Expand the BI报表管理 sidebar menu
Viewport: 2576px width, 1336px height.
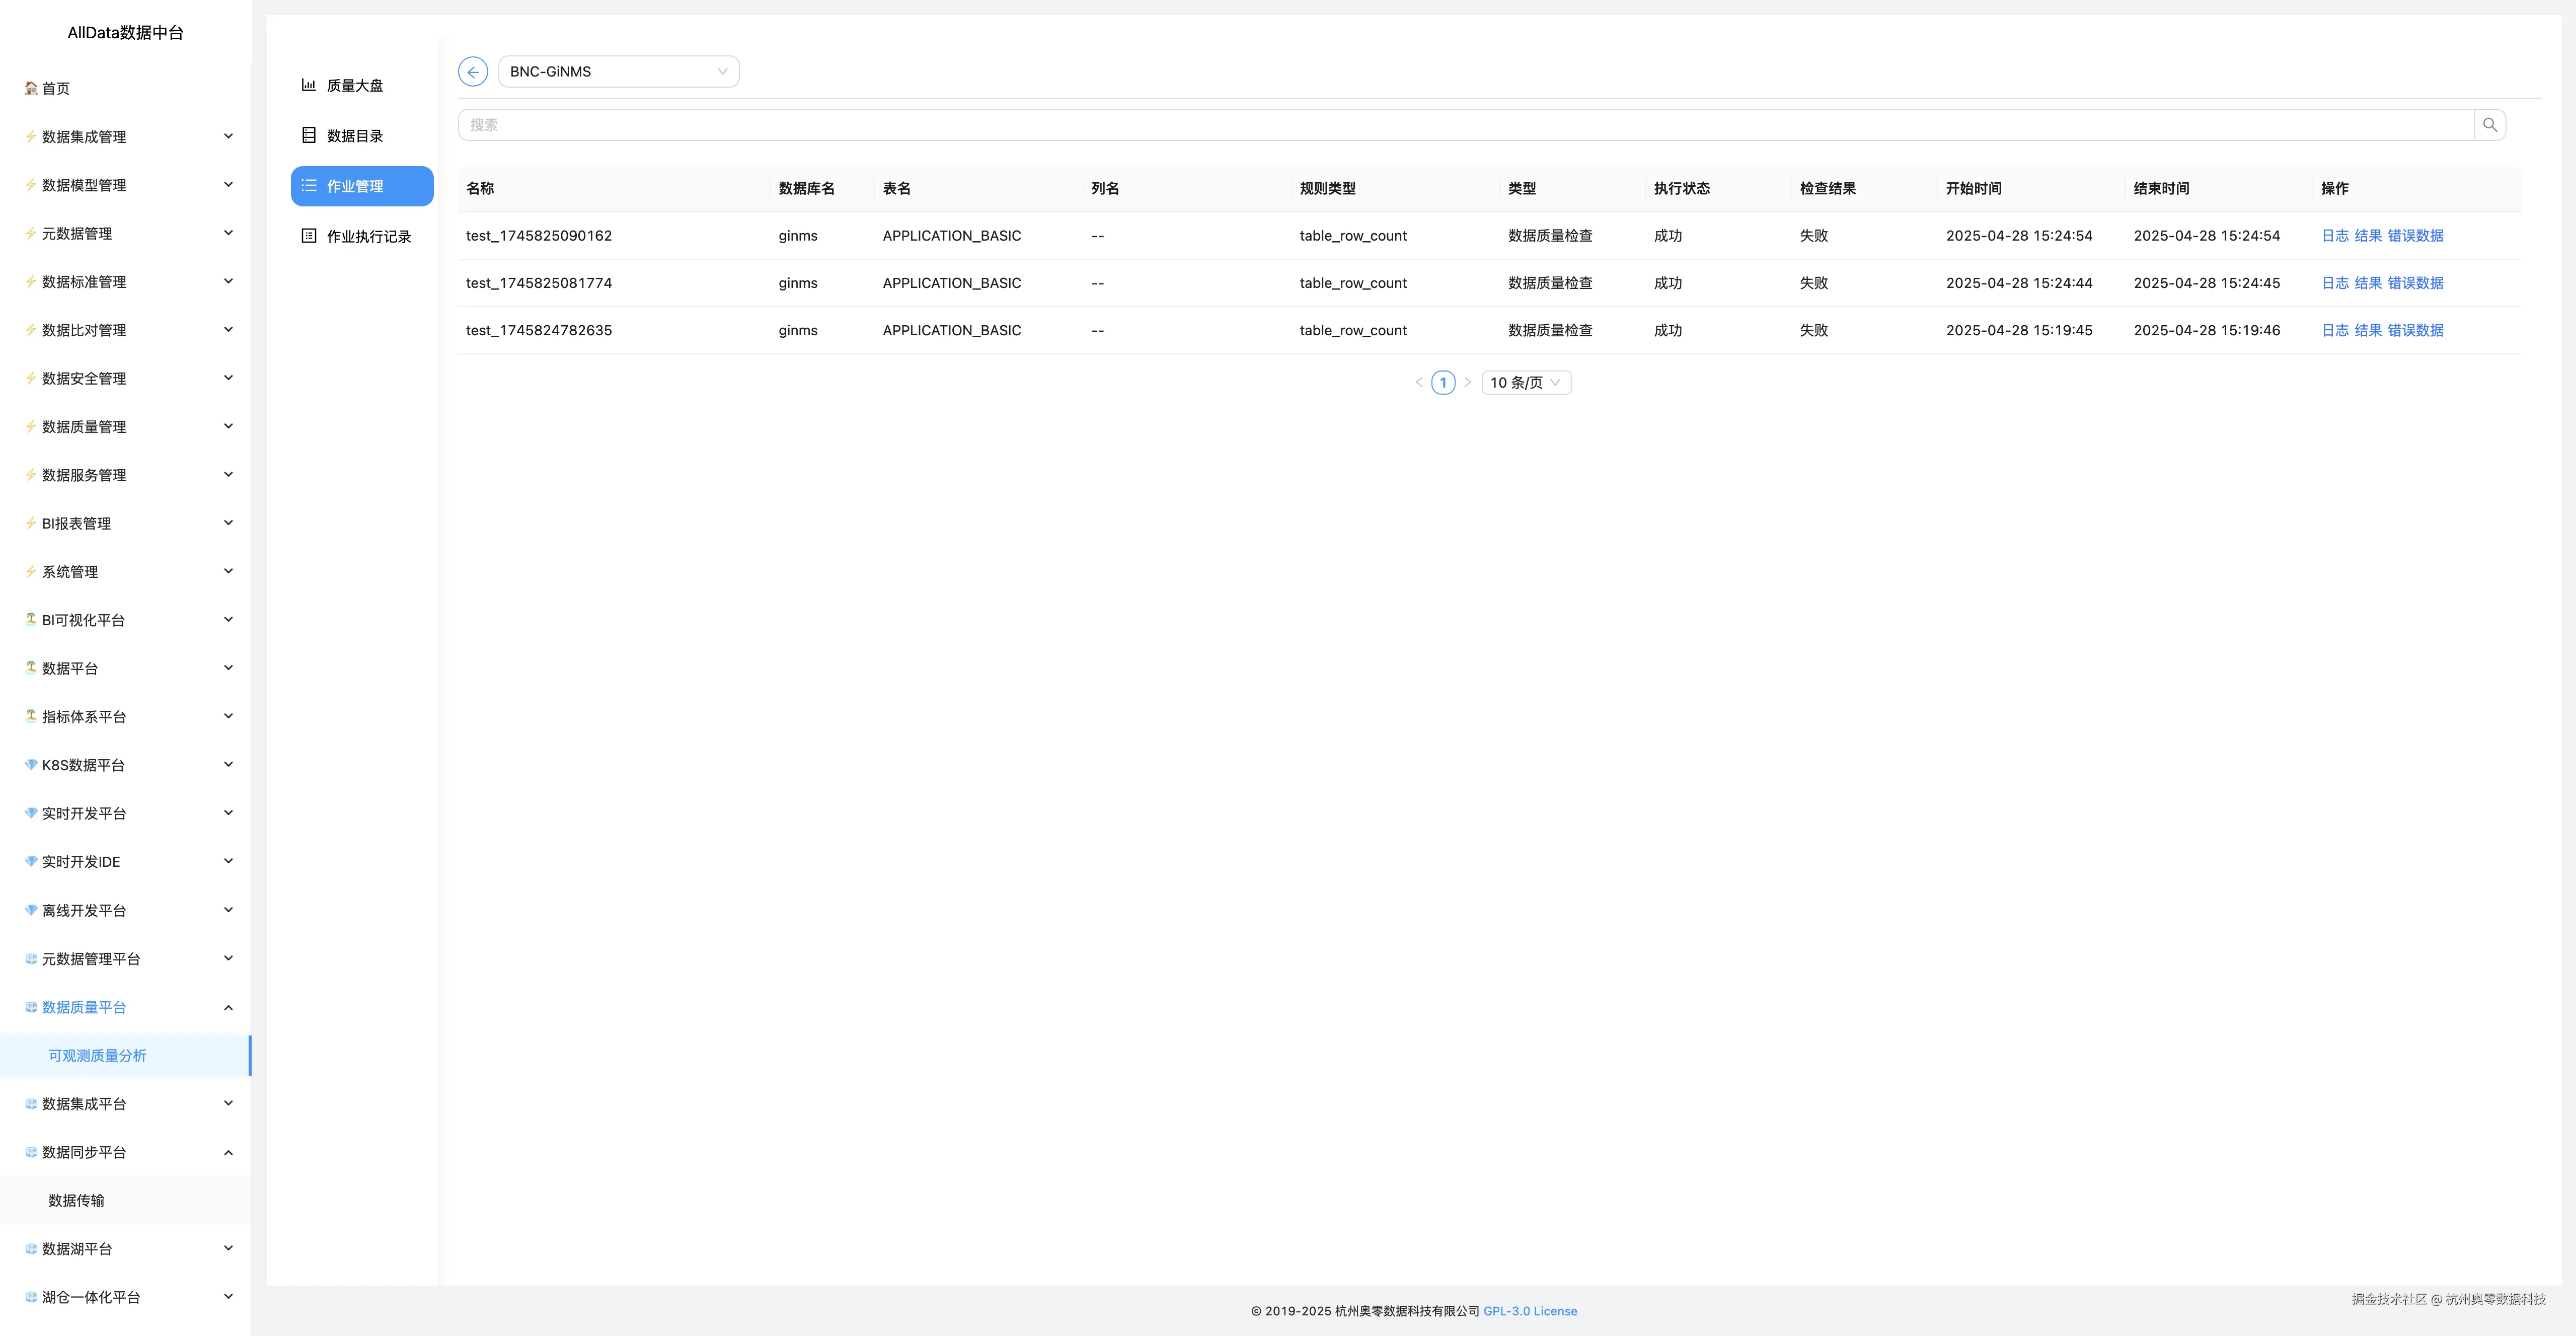[128, 523]
